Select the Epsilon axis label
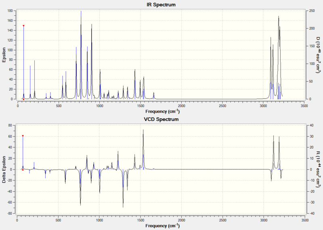The width and height of the screenshot is (323, 230). pos(4,55)
